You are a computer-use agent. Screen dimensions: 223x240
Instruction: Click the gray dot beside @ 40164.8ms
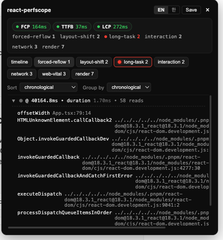[x=21, y=101]
